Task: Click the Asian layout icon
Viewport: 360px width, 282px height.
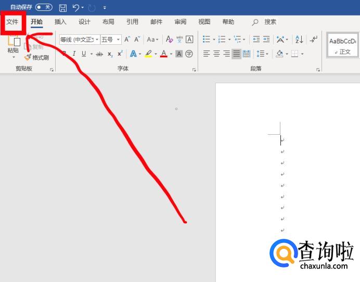Action: point(280,40)
